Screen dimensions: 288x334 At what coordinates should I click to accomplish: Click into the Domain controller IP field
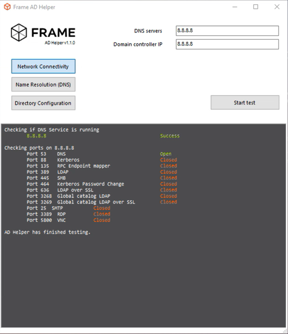[x=227, y=44]
